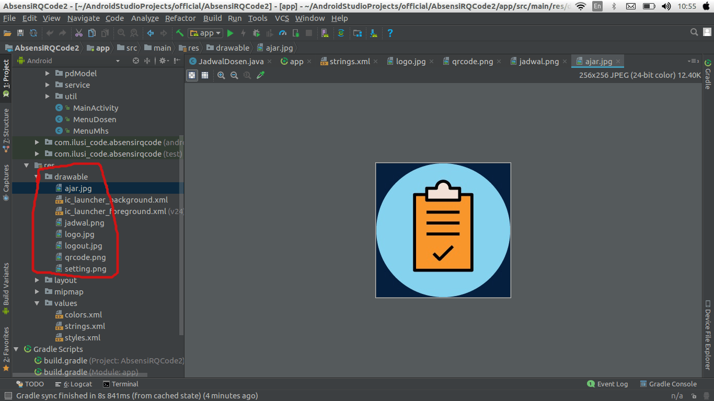This screenshot has height=401, width=714.
Task: Expand the layout folder
Action: point(37,280)
